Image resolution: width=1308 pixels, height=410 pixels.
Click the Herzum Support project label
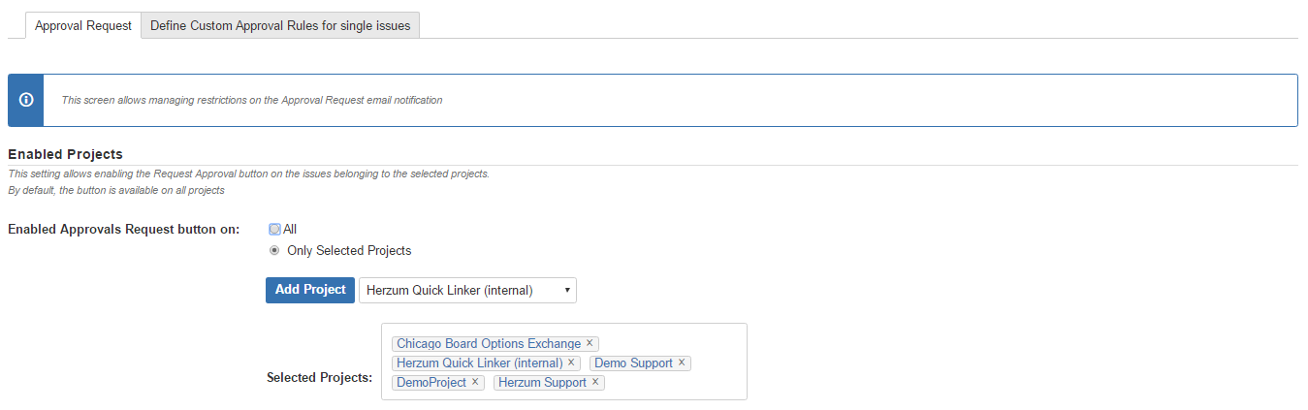point(542,382)
